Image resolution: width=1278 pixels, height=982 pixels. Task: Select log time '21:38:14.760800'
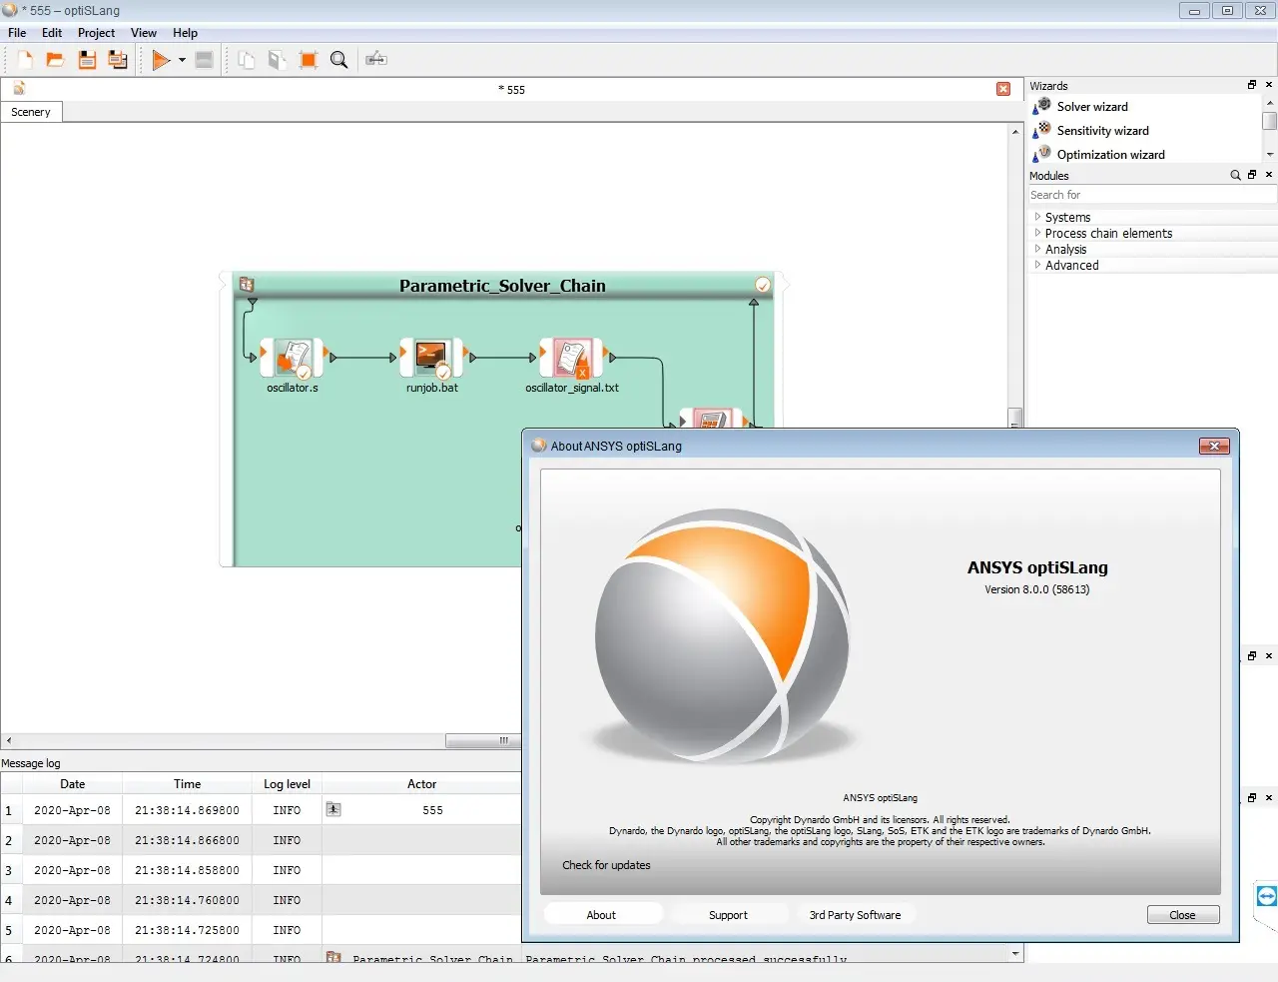[x=188, y=900]
